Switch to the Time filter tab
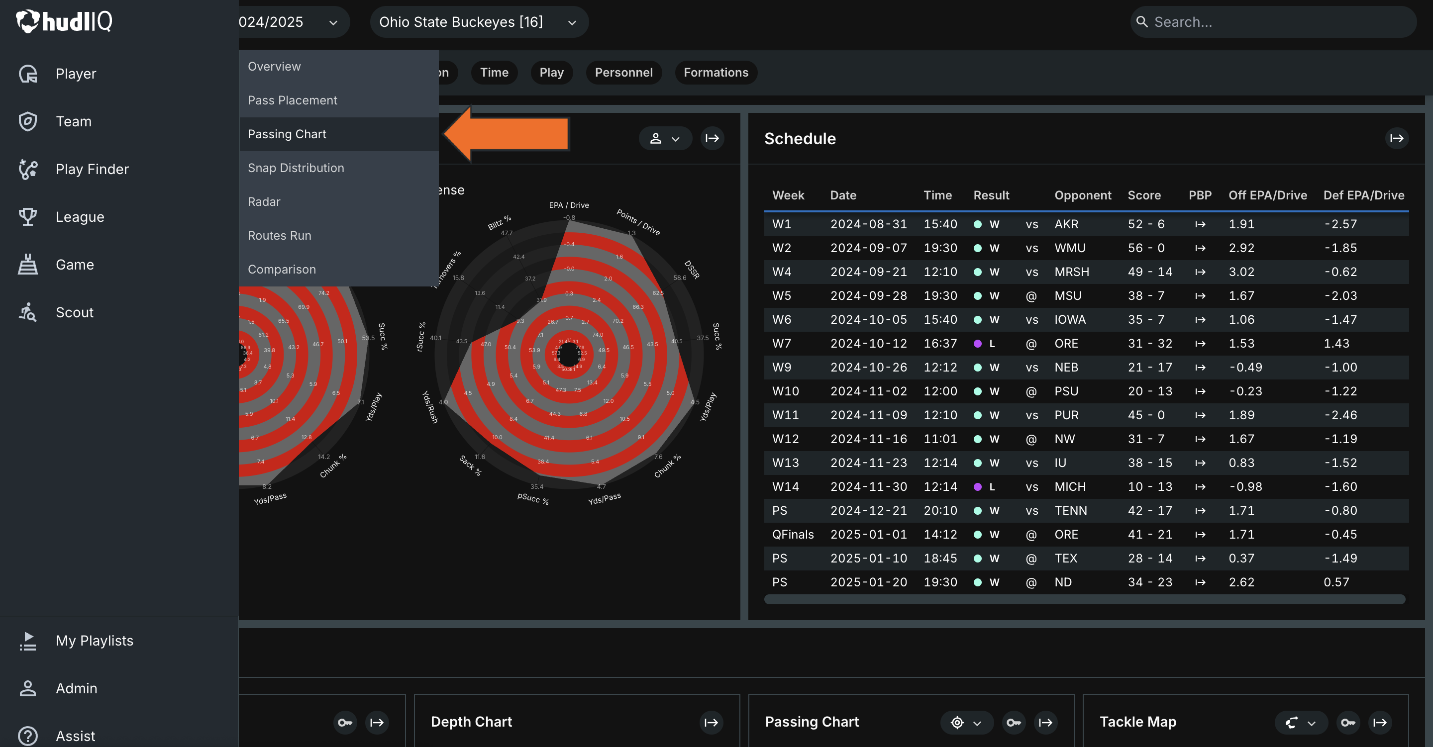Image resolution: width=1433 pixels, height=747 pixels. pos(494,72)
